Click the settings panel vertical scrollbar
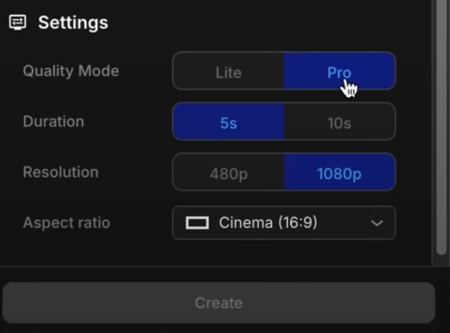The height and width of the screenshot is (333, 450). pos(442,130)
